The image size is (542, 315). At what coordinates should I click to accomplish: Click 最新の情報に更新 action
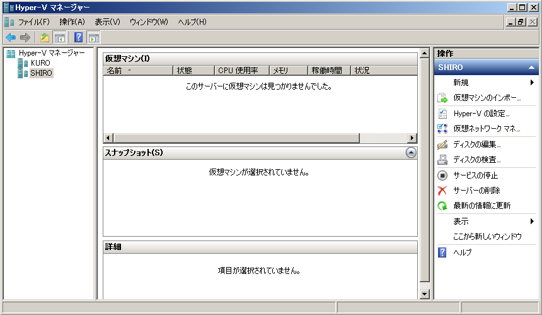[482, 206]
